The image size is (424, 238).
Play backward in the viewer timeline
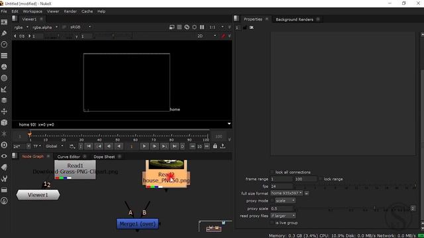119,146
